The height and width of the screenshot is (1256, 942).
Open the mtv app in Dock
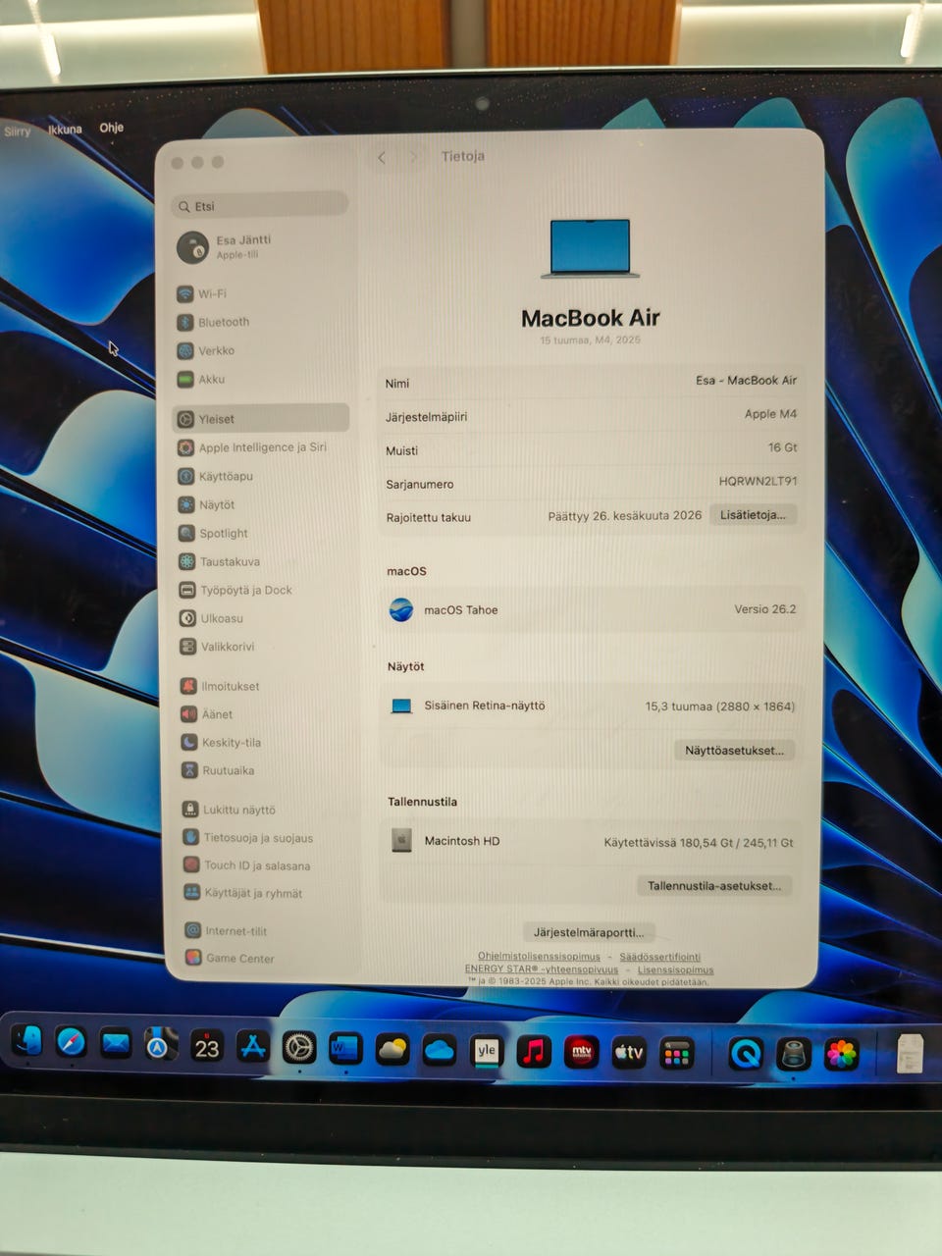click(581, 1053)
